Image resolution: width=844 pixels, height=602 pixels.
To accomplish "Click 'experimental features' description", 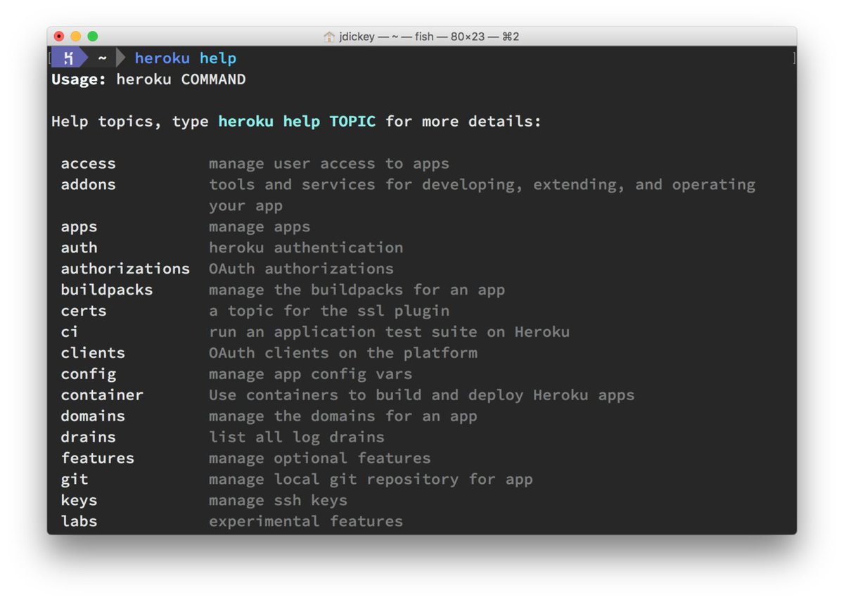I will click(x=306, y=521).
